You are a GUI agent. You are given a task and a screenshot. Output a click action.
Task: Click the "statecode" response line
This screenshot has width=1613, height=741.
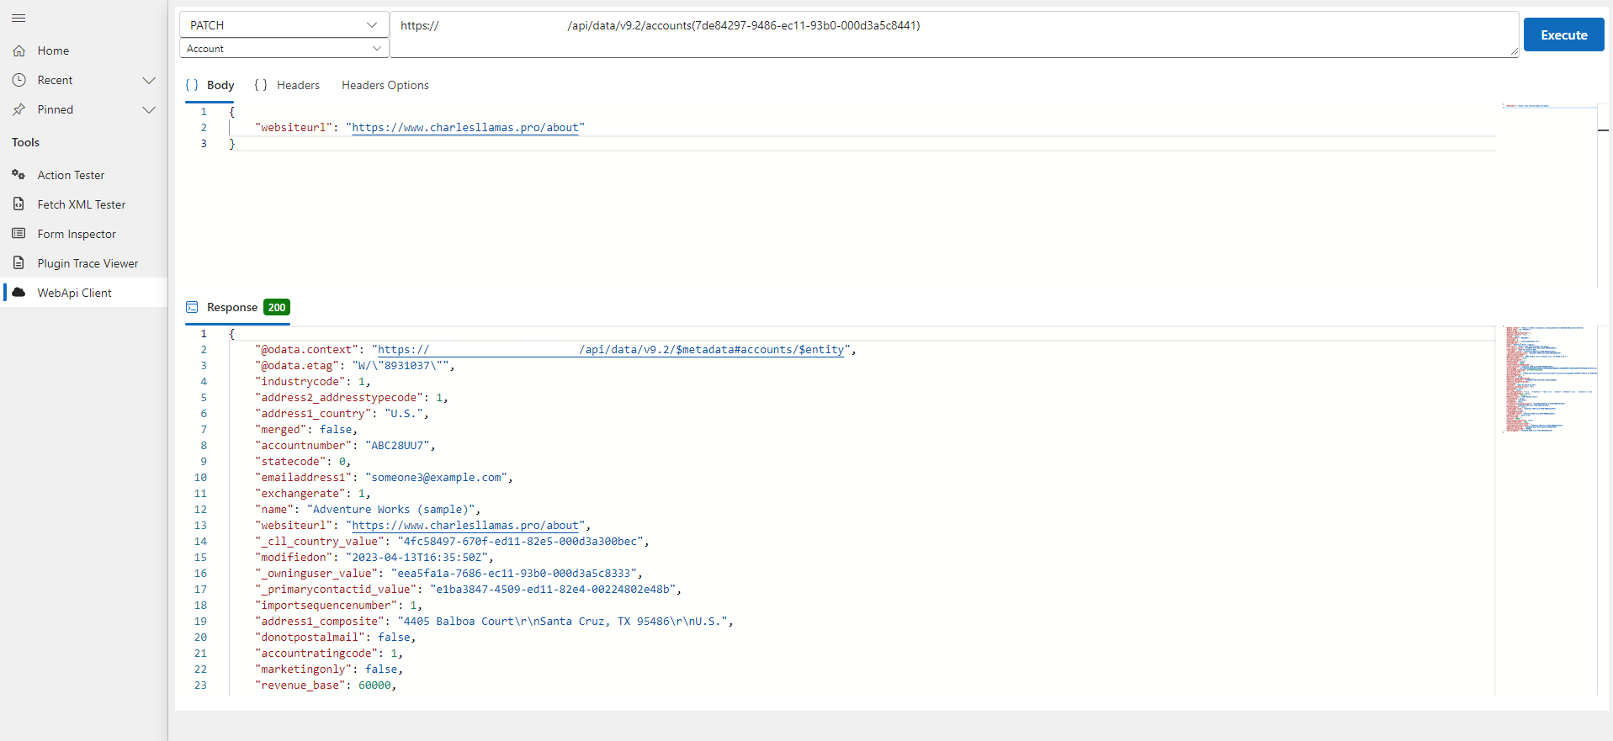303,462
